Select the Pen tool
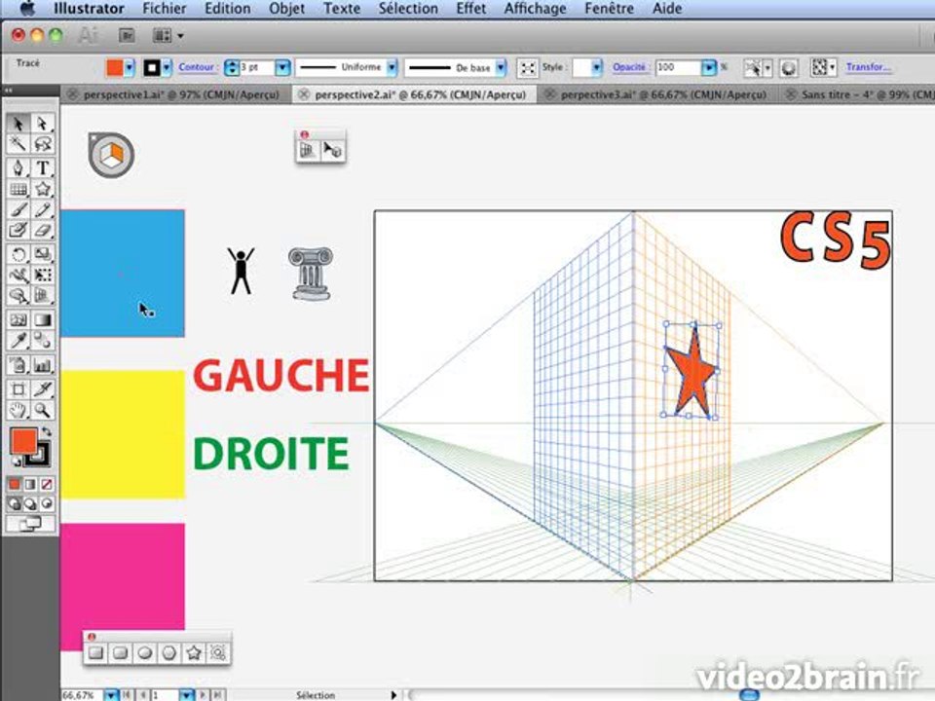The height and width of the screenshot is (701, 935). click(18, 167)
